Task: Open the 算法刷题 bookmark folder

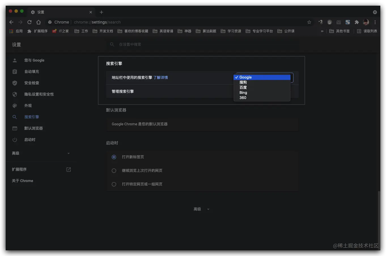Action: click(x=206, y=31)
